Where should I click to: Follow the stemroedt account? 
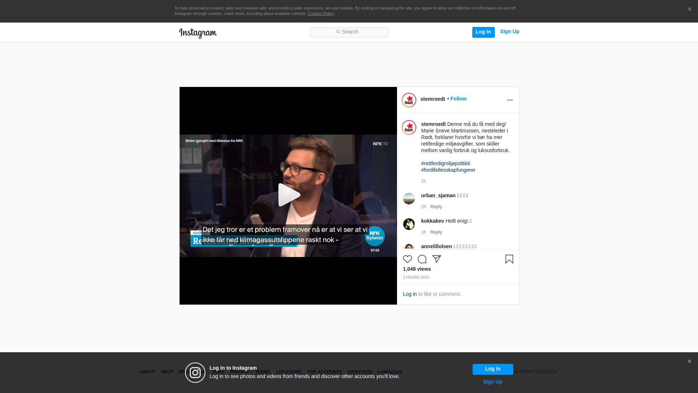(x=458, y=99)
